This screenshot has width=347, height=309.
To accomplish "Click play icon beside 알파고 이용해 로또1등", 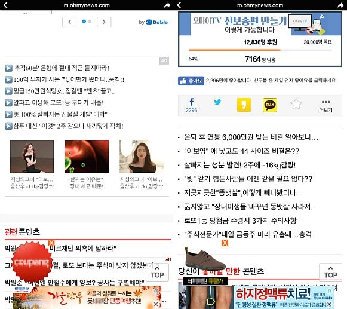I will click(x=8, y=103).
